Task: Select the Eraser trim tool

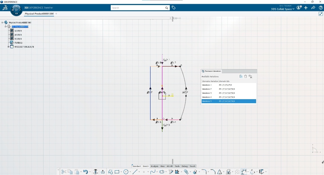Action: click(195, 172)
